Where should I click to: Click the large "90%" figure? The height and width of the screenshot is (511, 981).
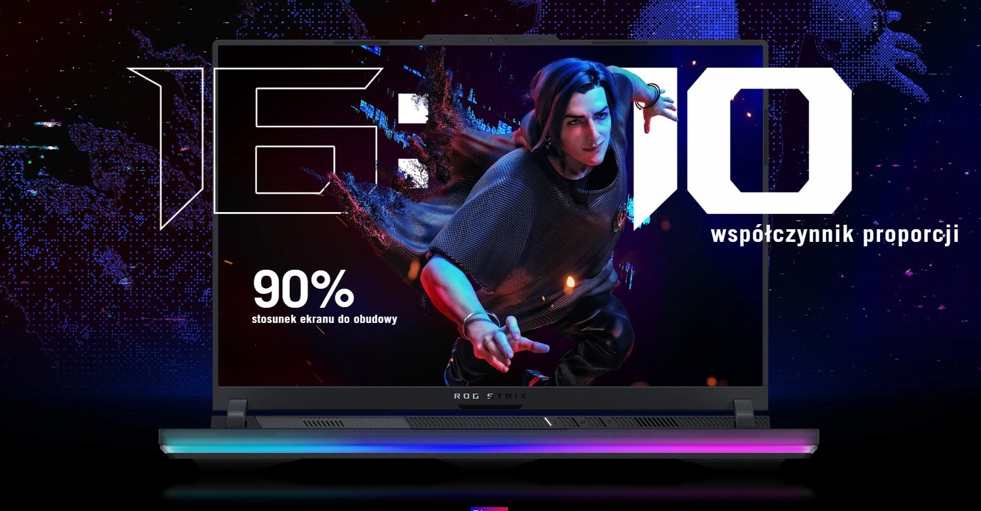pos(303,289)
